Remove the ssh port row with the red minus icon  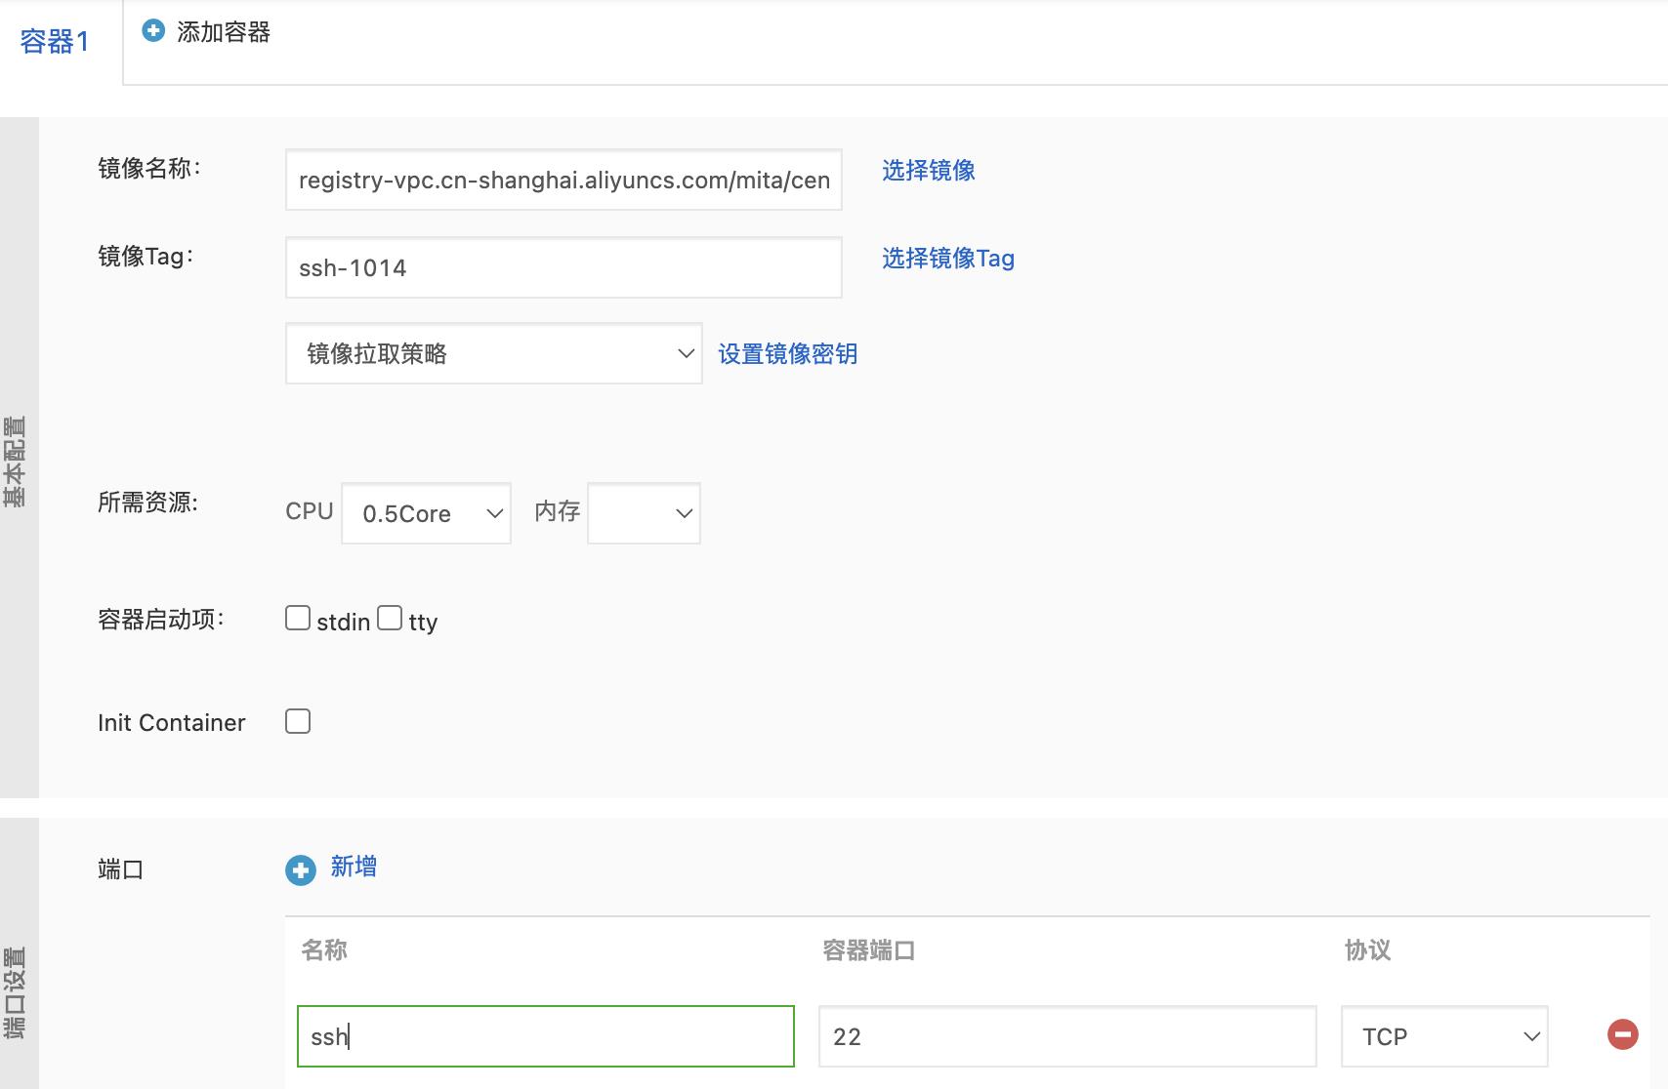click(x=1623, y=1034)
